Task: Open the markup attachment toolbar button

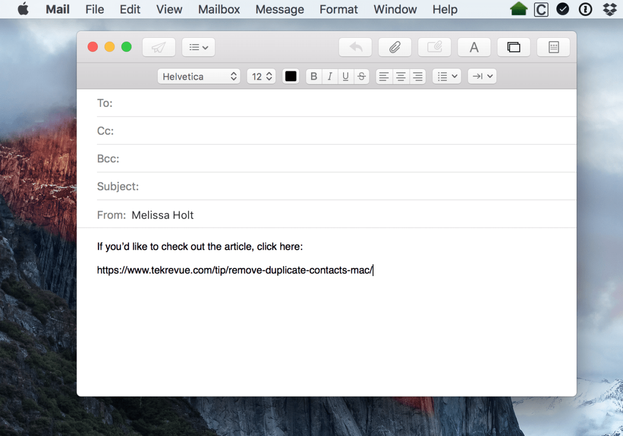Action: tap(435, 47)
